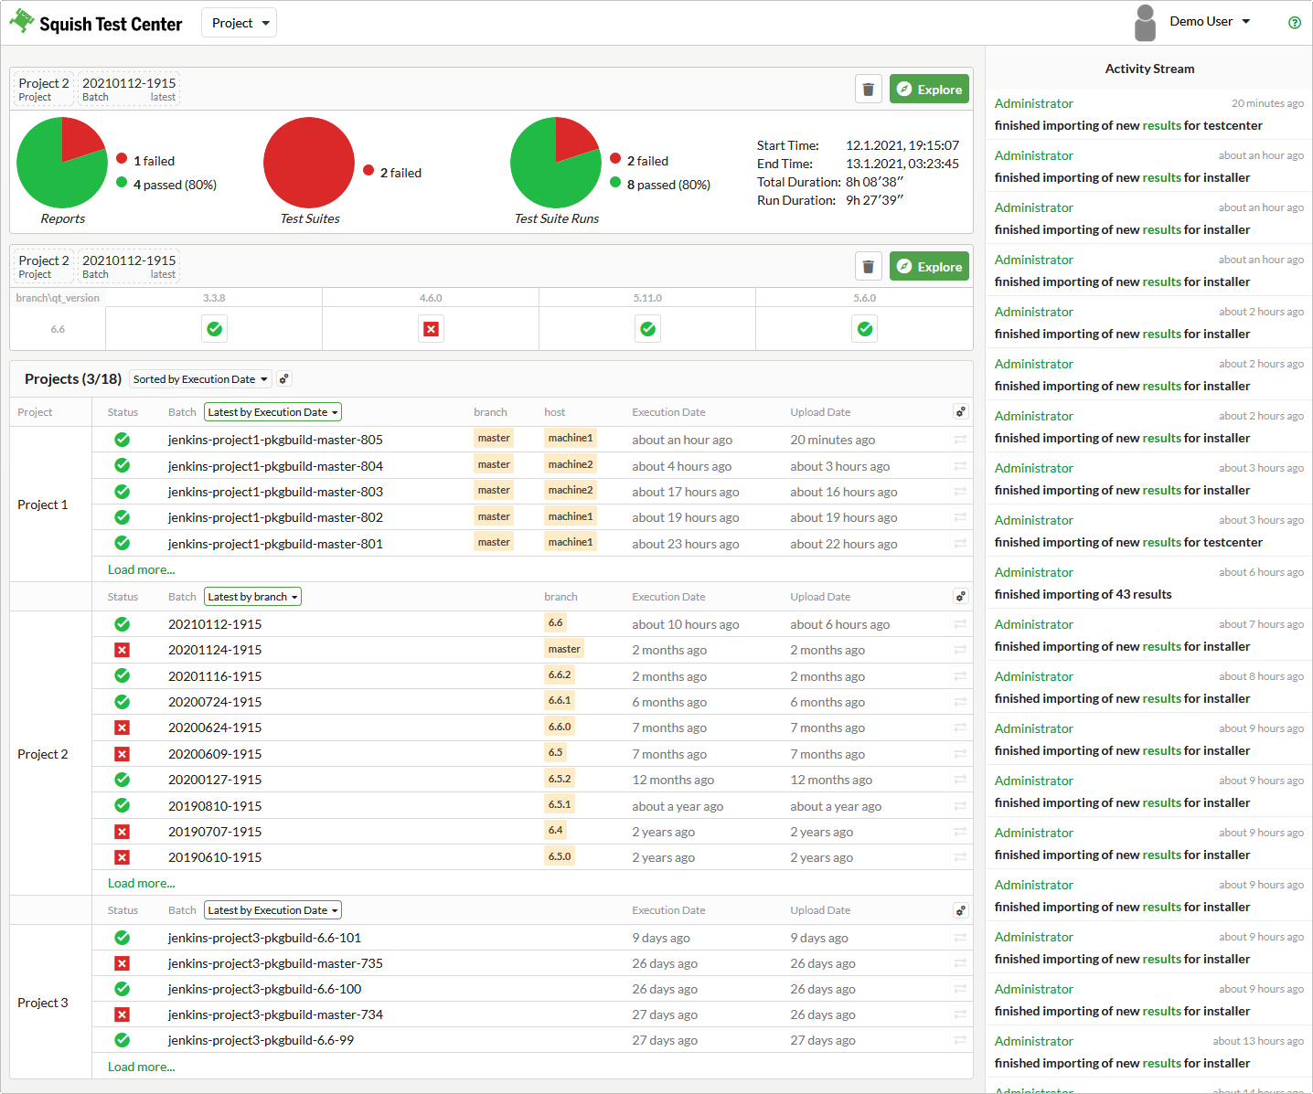Click Explore in the pie chart panel
Image resolution: width=1313 pixels, height=1094 pixels.
(929, 90)
